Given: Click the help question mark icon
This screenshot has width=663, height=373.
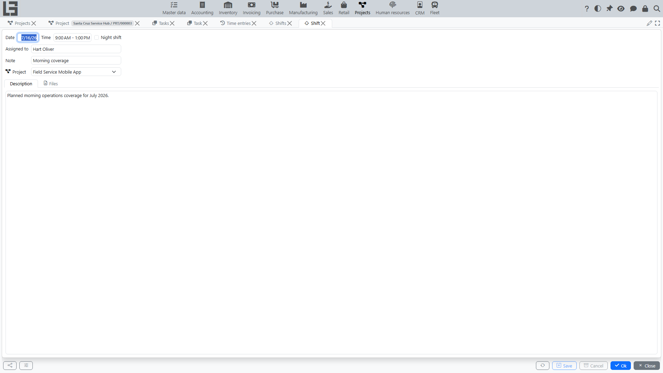Looking at the screenshot, I should click(x=587, y=9).
